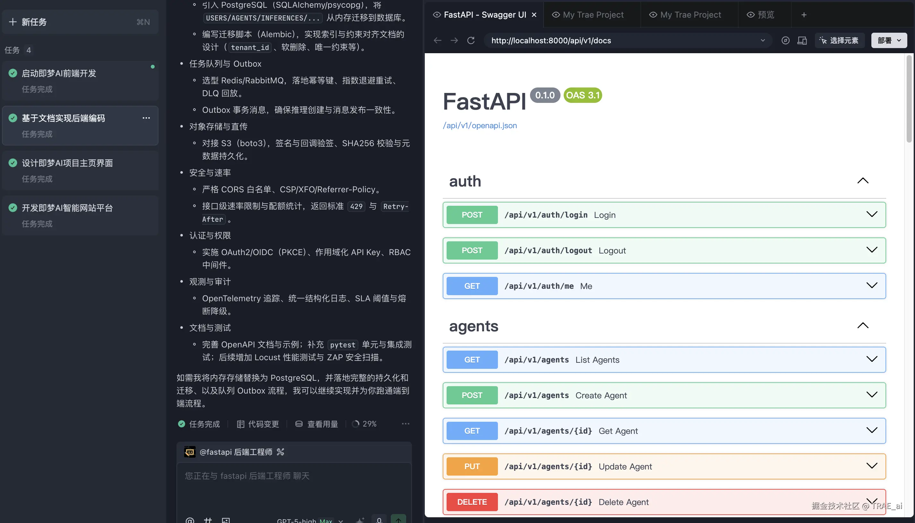Activate 选择元素 element picker
915x523 pixels.
[840, 41]
